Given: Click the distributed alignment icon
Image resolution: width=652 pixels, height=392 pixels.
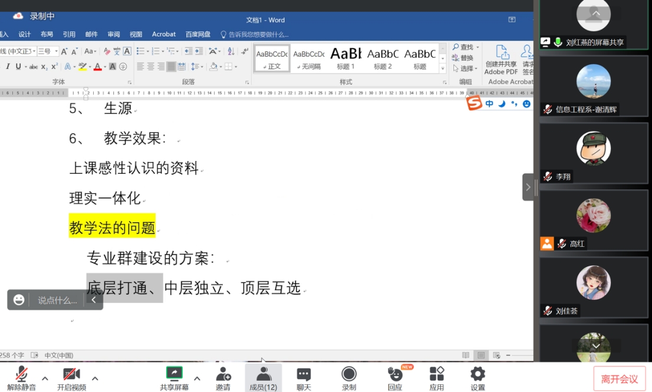Looking at the screenshot, I should tap(182, 67).
